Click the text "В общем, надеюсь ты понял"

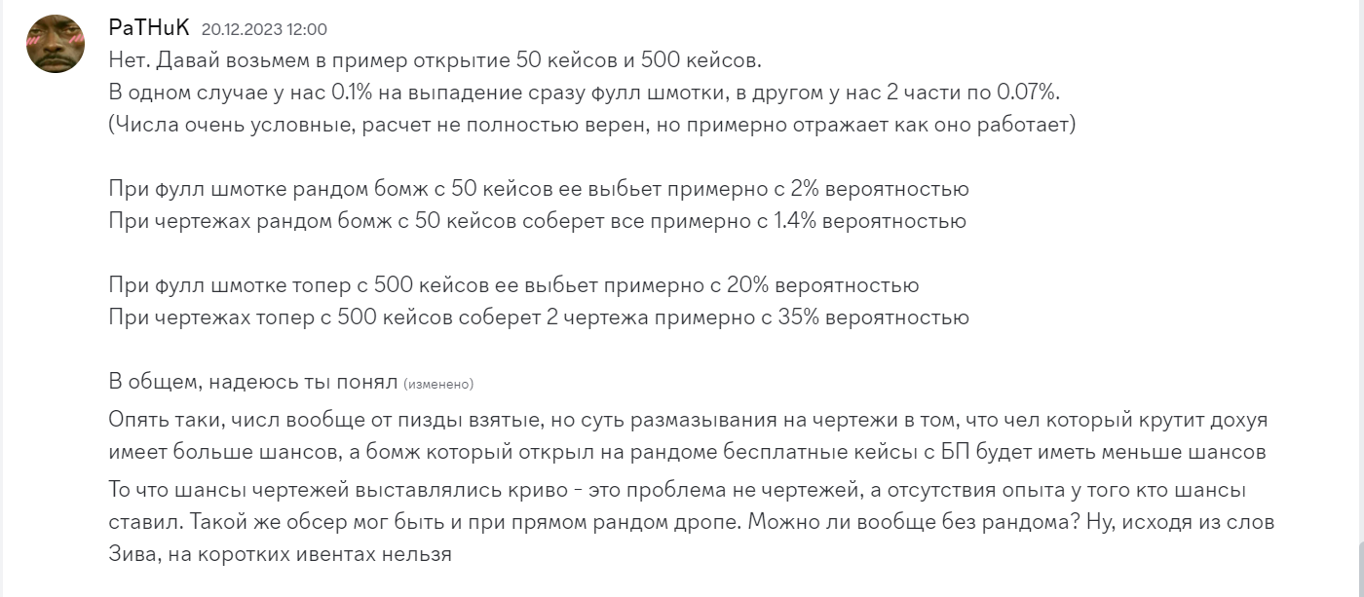pos(252,383)
